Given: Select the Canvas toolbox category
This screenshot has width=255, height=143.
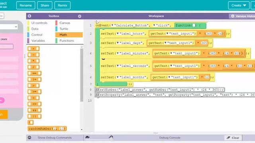Looking at the screenshot, I should tap(65, 23).
